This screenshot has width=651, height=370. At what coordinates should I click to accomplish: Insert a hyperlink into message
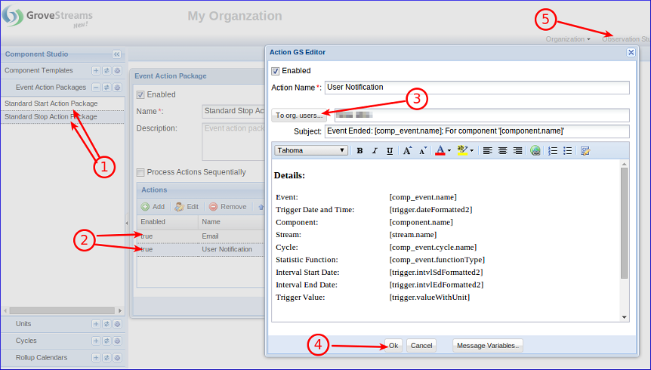535,150
